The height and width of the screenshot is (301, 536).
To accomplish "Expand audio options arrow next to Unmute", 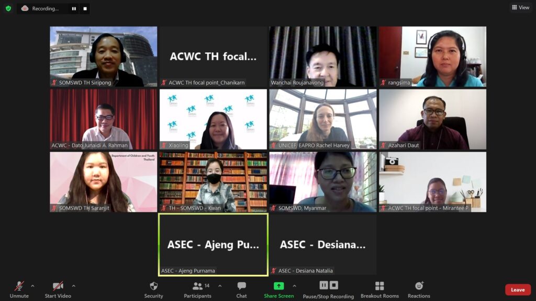I will click(32, 286).
